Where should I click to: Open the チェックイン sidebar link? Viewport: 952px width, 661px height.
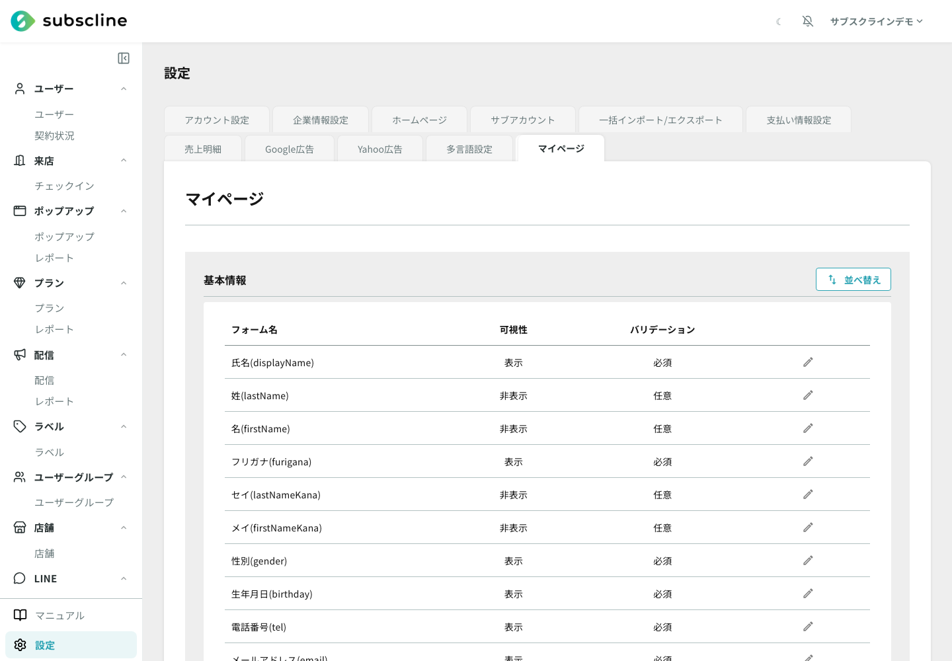pyautogui.click(x=64, y=186)
